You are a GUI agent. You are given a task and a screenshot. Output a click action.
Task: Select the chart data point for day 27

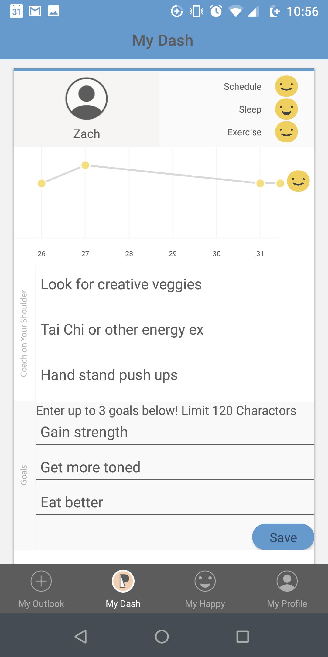coord(85,165)
